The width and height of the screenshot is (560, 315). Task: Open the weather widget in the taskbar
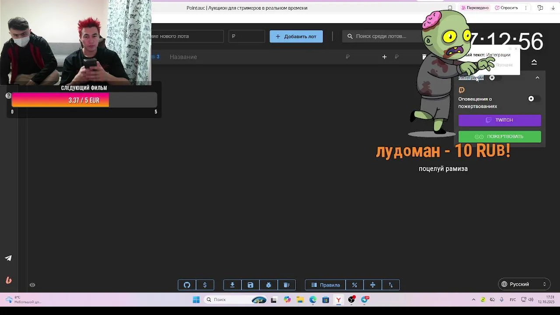coord(24,300)
